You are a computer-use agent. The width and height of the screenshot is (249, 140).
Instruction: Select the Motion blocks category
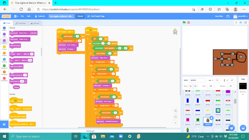(x=4, y=29)
